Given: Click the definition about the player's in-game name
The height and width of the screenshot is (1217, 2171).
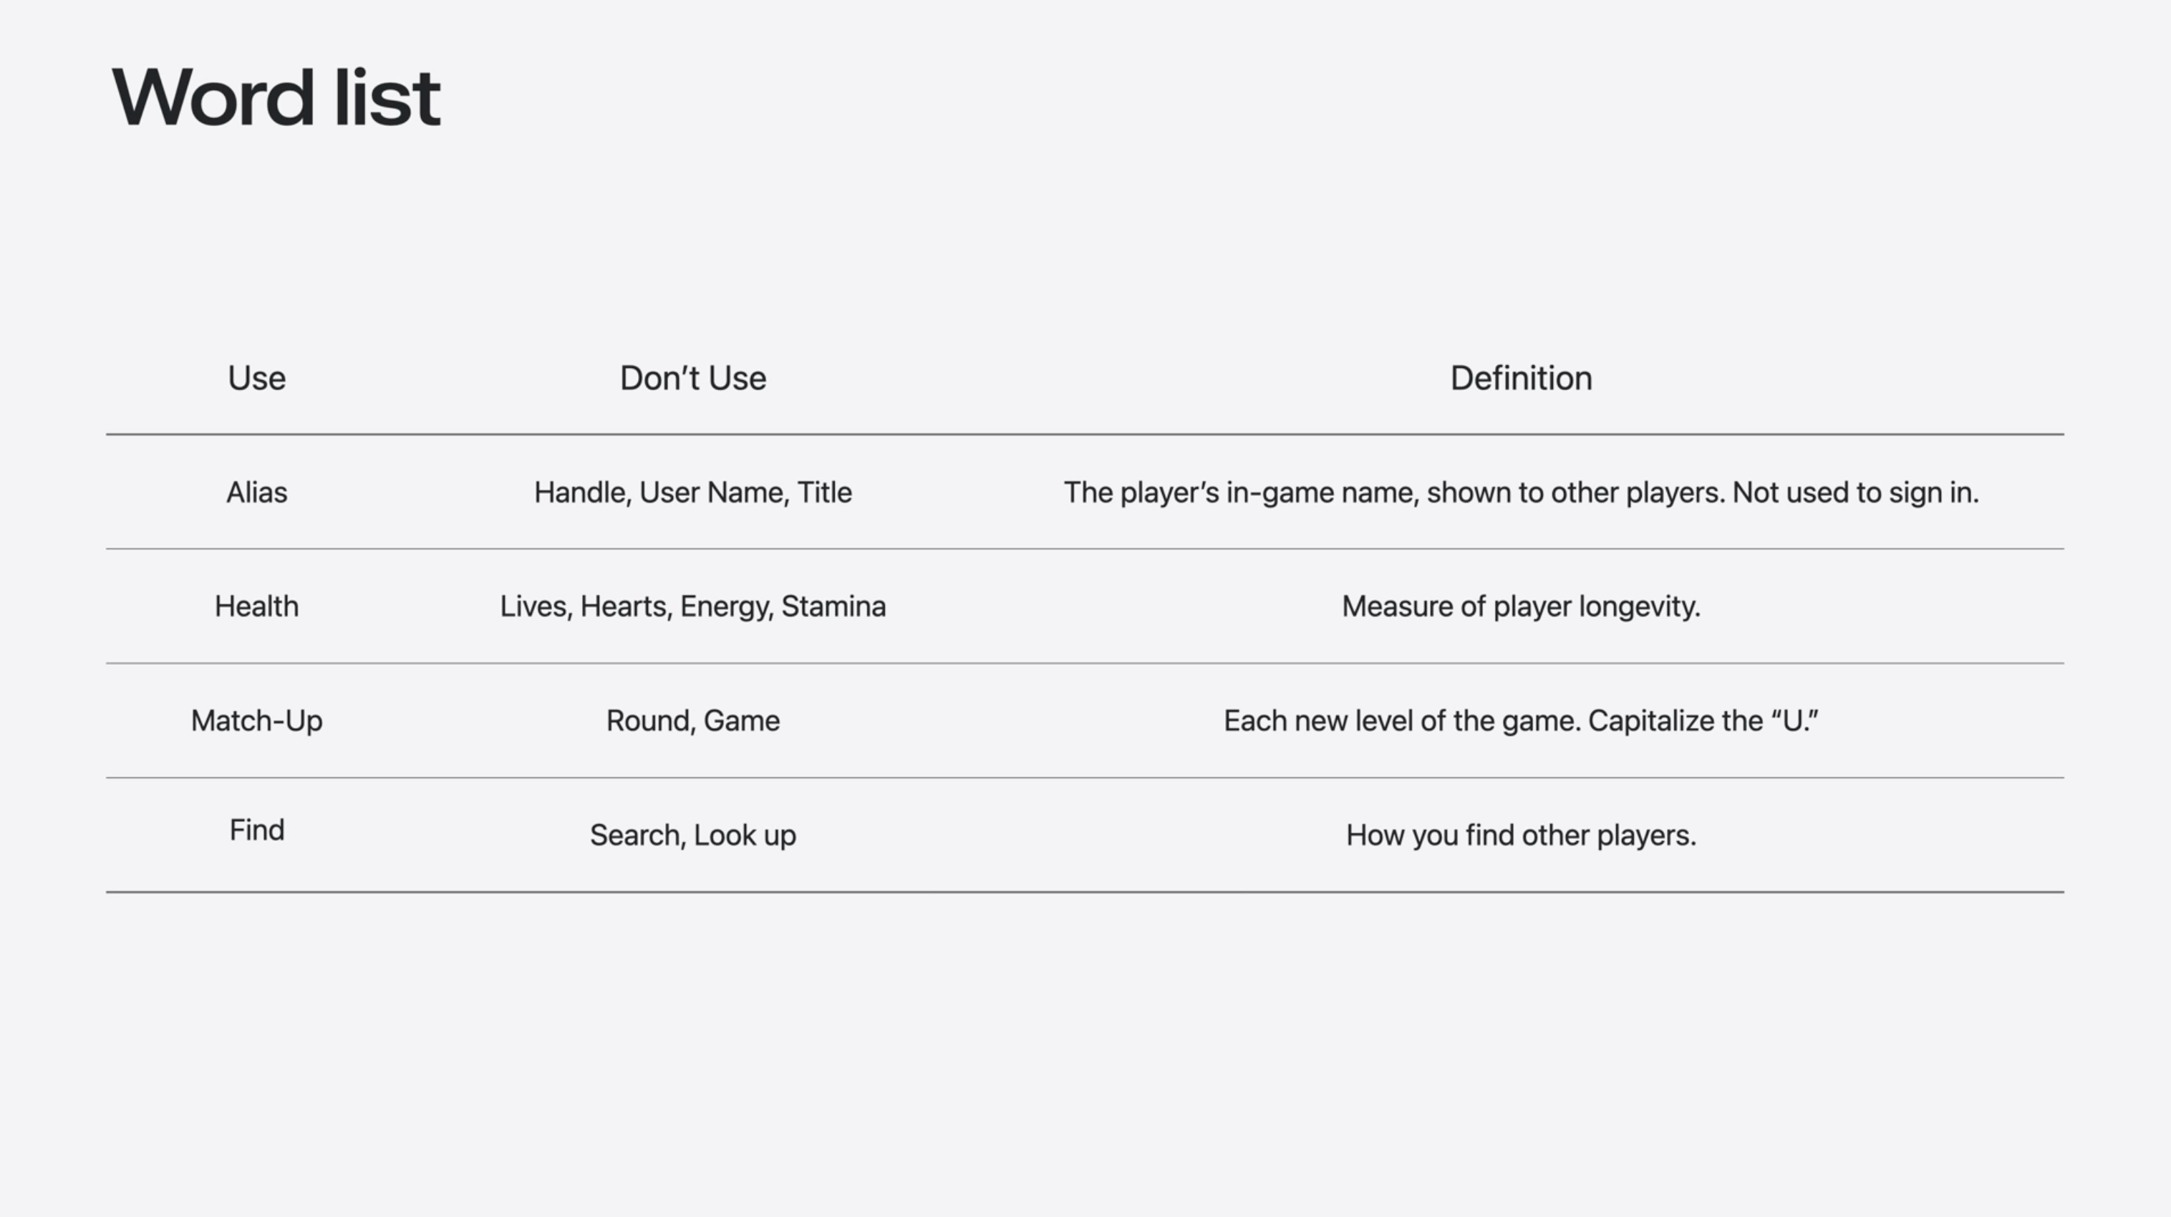Looking at the screenshot, I should [1520, 493].
